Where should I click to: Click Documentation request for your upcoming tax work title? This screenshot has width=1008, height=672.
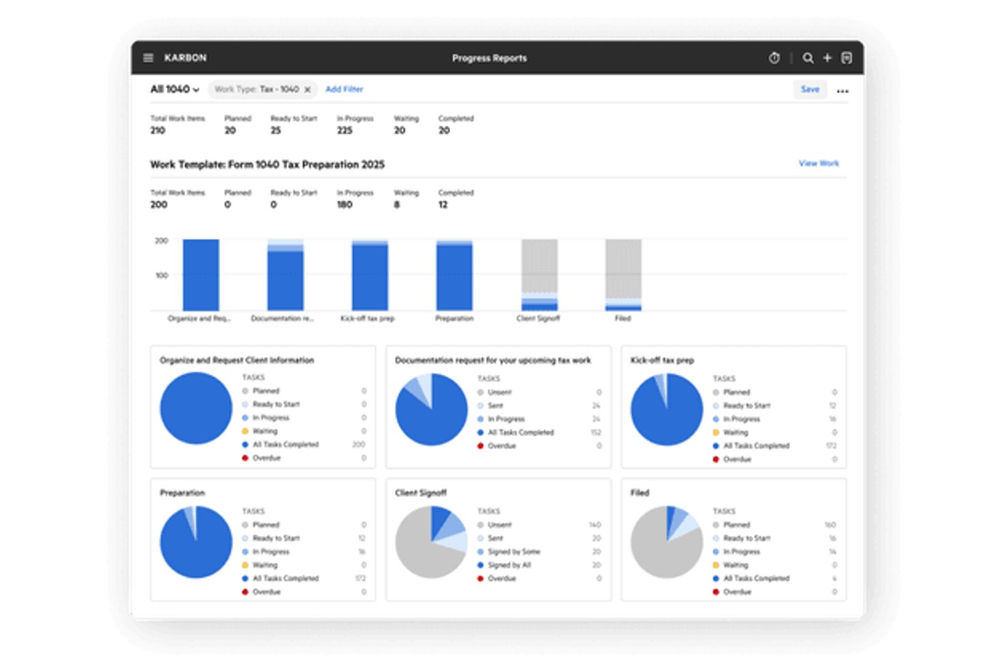pos(493,360)
